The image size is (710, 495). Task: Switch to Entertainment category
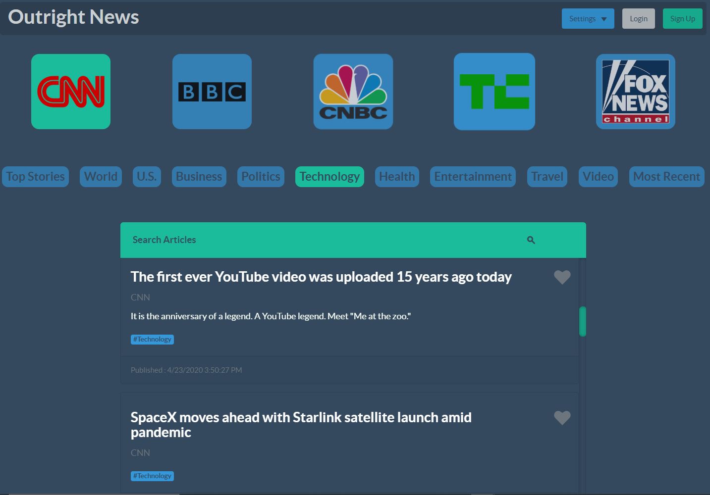tap(473, 177)
